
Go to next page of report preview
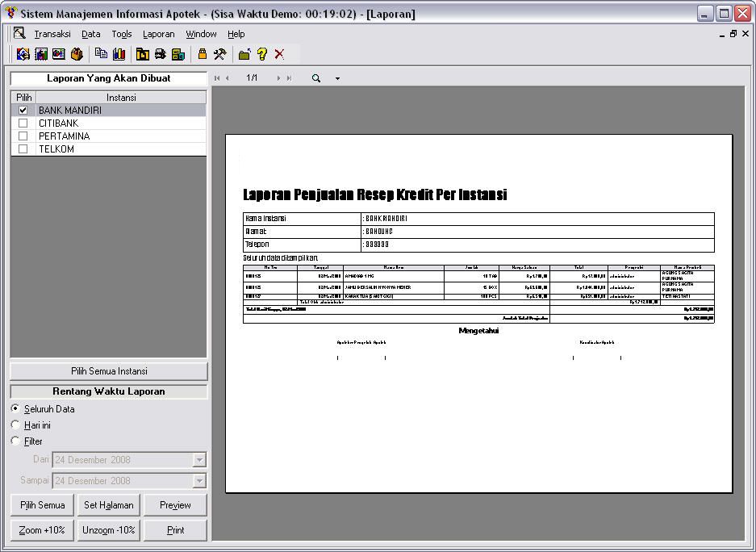[x=278, y=78]
